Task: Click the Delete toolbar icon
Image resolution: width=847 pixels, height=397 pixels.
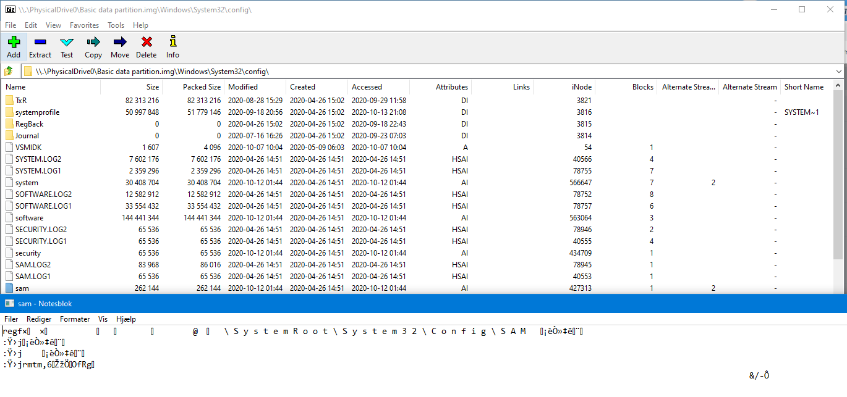Action: [147, 42]
